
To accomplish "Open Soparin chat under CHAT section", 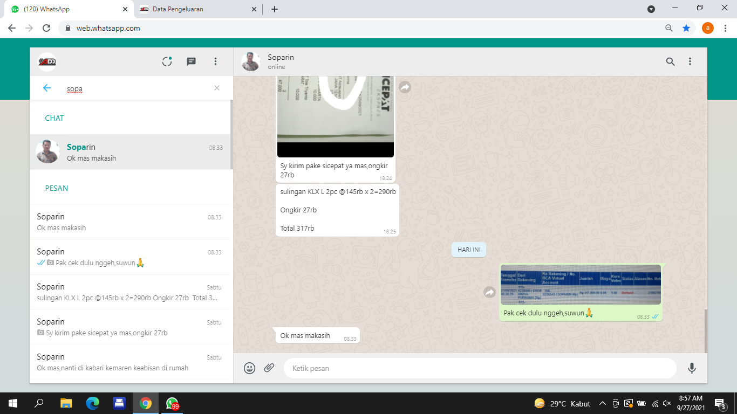I will [x=129, y=152].
